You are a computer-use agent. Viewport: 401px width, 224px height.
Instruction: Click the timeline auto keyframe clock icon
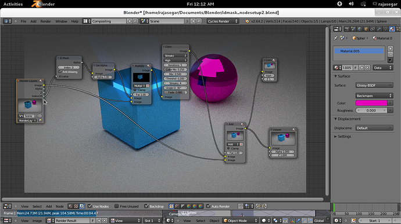(353, 221)
